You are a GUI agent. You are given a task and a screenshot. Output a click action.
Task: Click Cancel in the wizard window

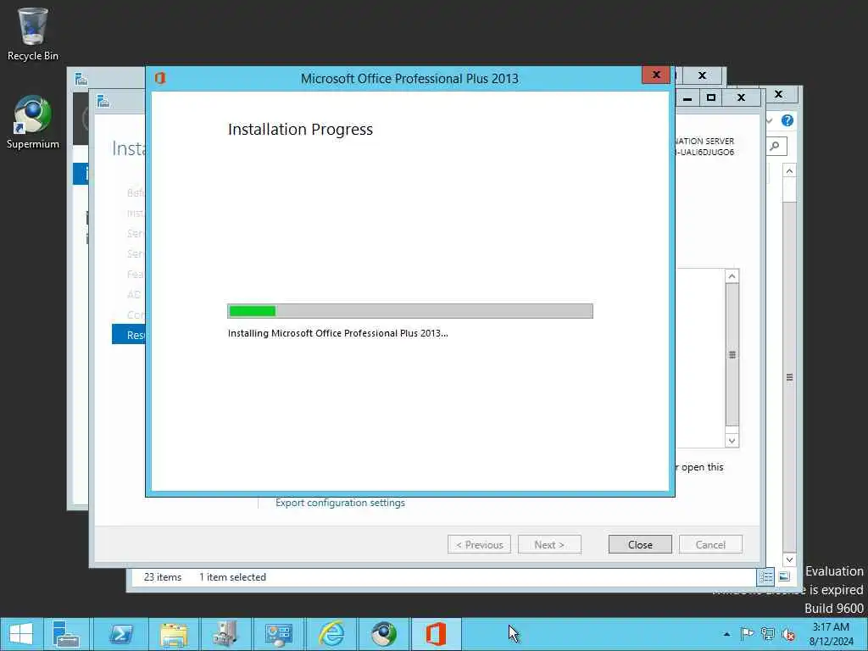point(710,545)
